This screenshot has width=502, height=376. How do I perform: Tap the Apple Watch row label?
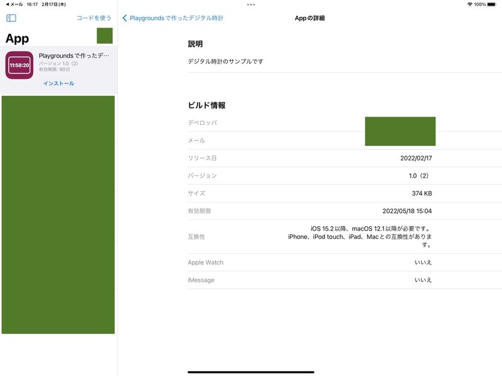tap(206, 263)
